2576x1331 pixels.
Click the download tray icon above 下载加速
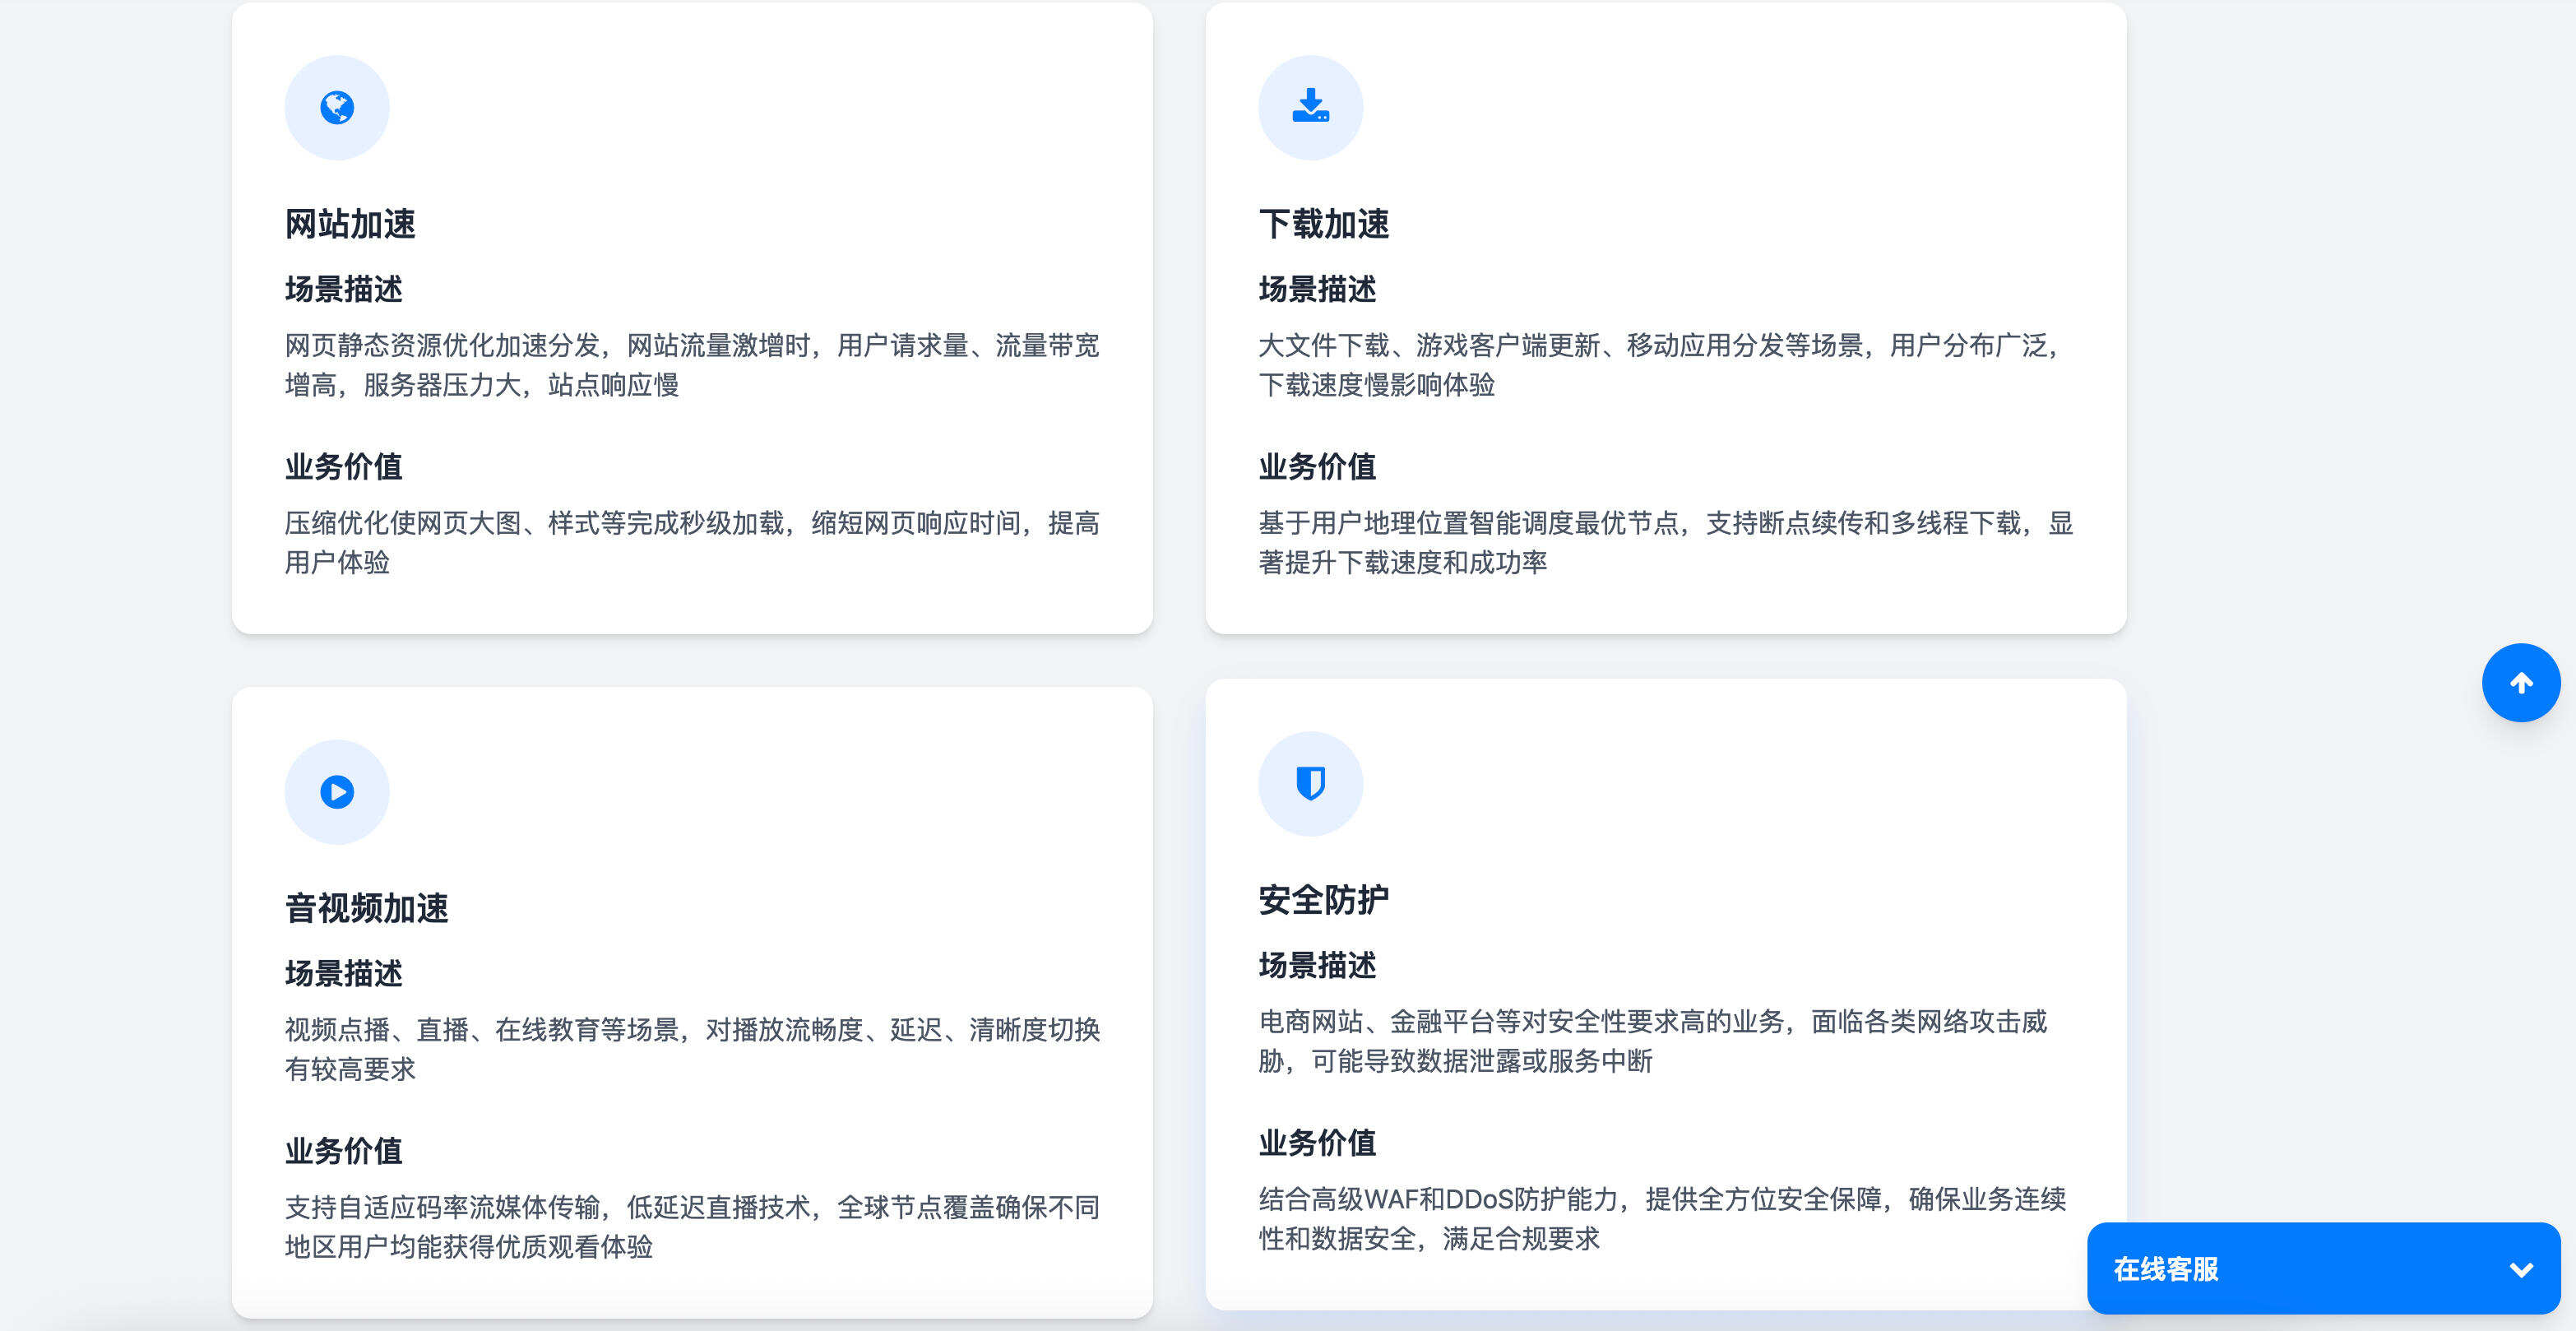pos(1310,106)
